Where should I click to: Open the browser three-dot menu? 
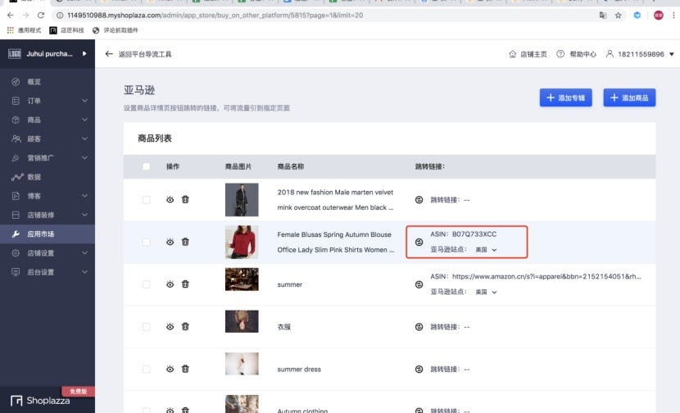[x=673, y=16]
